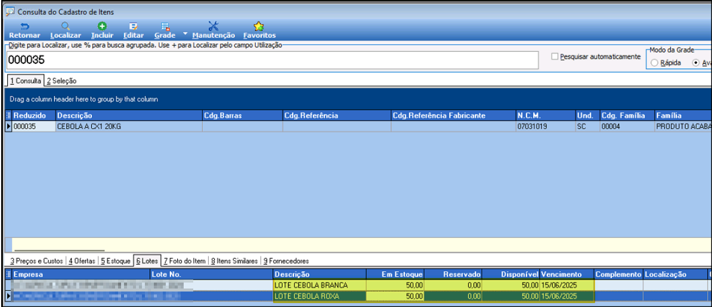Enable Pesquisar automaticamente checkbox
Viewport: 712px width, 307px height.
tap(555, 57)
